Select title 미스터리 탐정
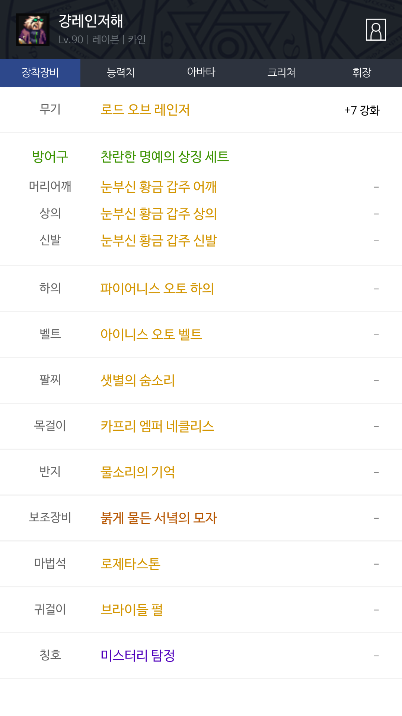Image resolution: width=402 pixels, height=716 pixels. (x=138, y=656)
